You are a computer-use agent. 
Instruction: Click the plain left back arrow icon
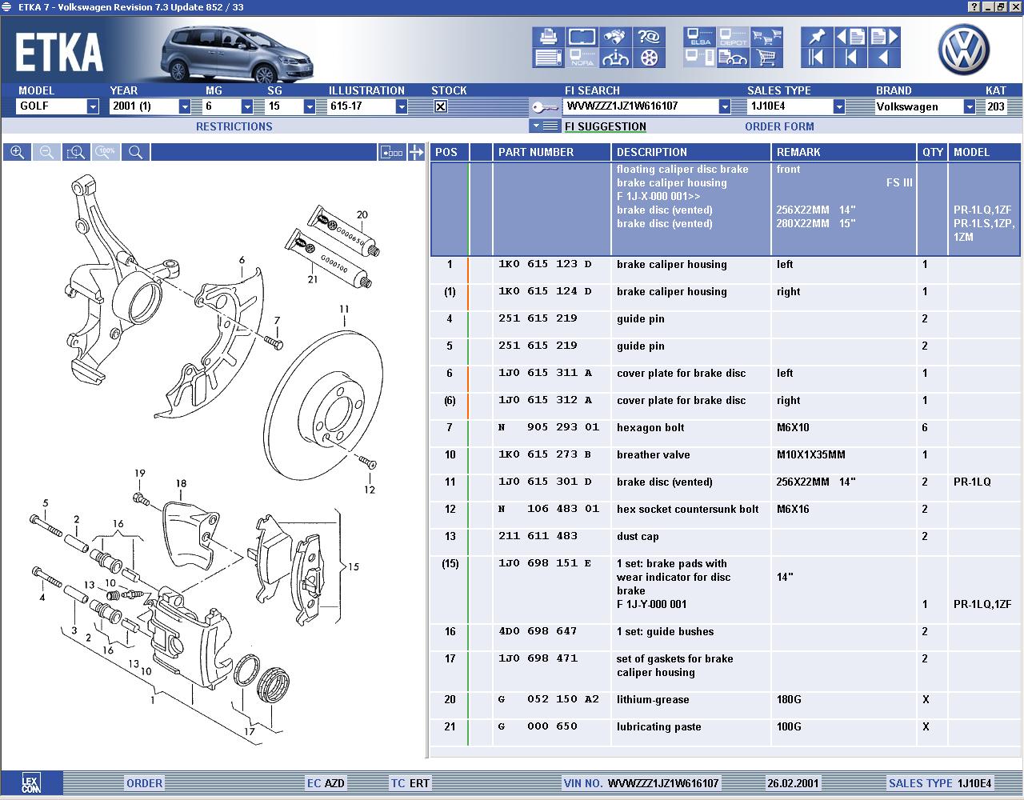click(x=884, y=58)
